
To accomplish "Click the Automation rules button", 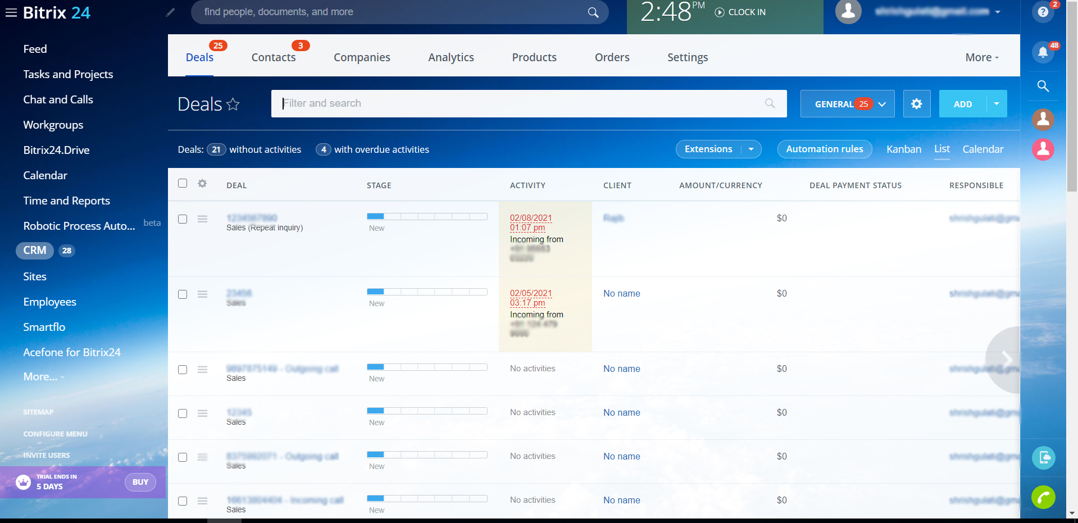I will click(x=824, y=149).
